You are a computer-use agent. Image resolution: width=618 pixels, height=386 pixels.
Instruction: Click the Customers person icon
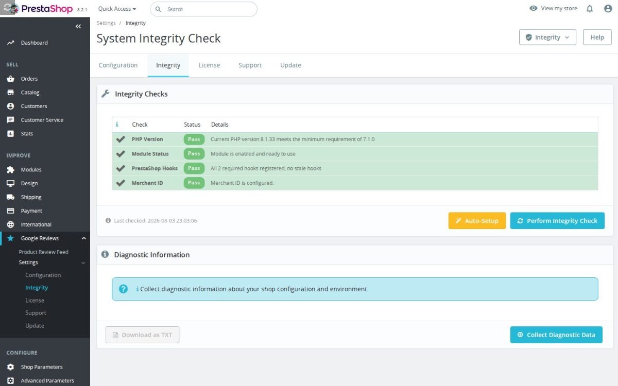point(10,106)
